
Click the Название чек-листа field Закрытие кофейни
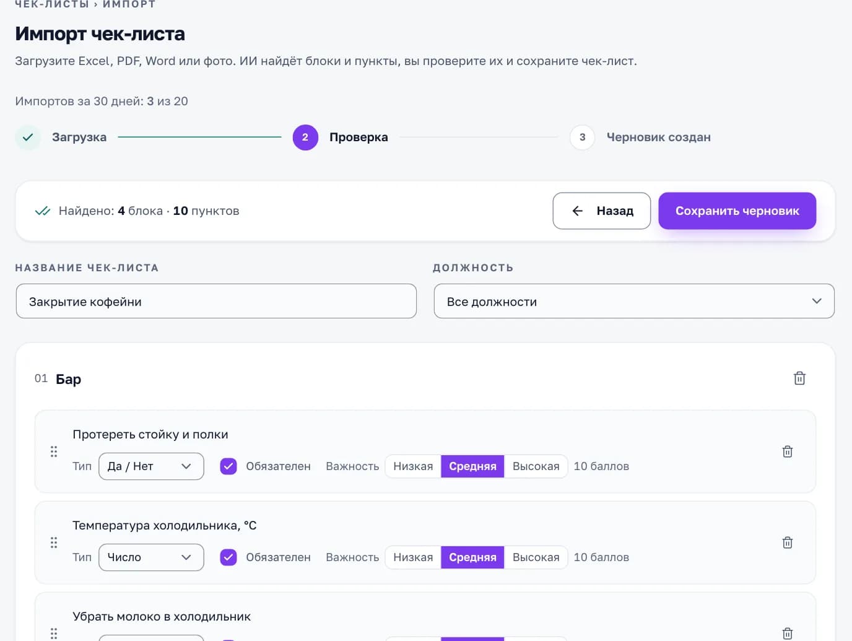pyautogui.click(x=216, y=301)
